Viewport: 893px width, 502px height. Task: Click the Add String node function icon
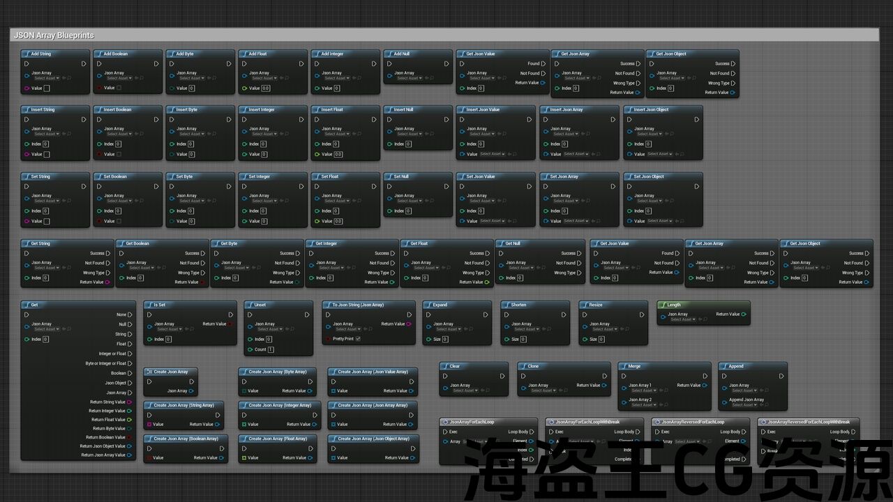point(26,54)
